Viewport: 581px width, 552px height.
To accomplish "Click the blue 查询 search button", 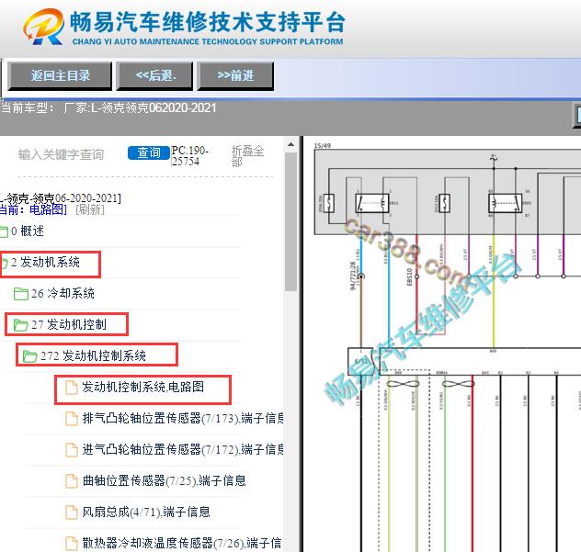I will click(x=149, y=152).
